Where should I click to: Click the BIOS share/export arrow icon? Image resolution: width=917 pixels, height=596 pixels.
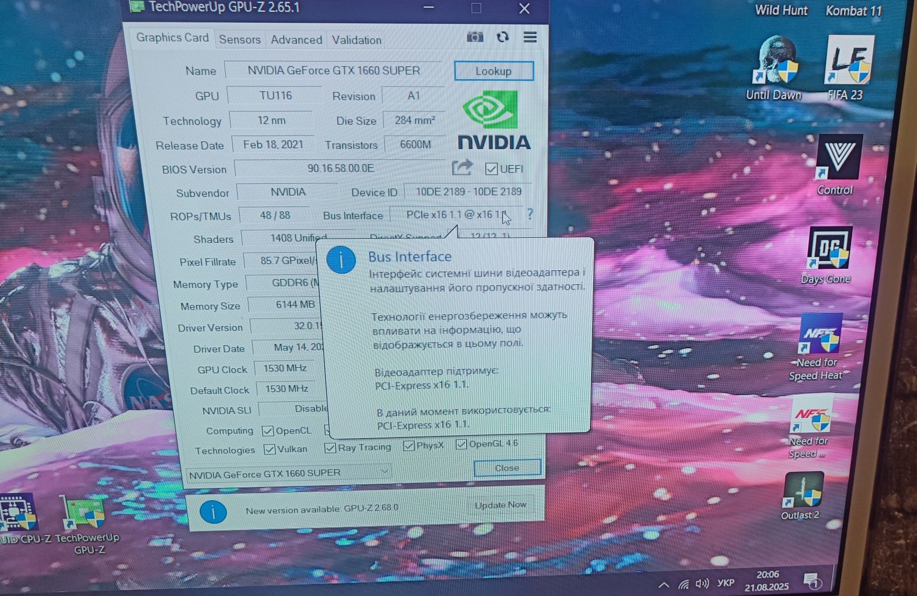pyautogui.click(x=462, y=167)
